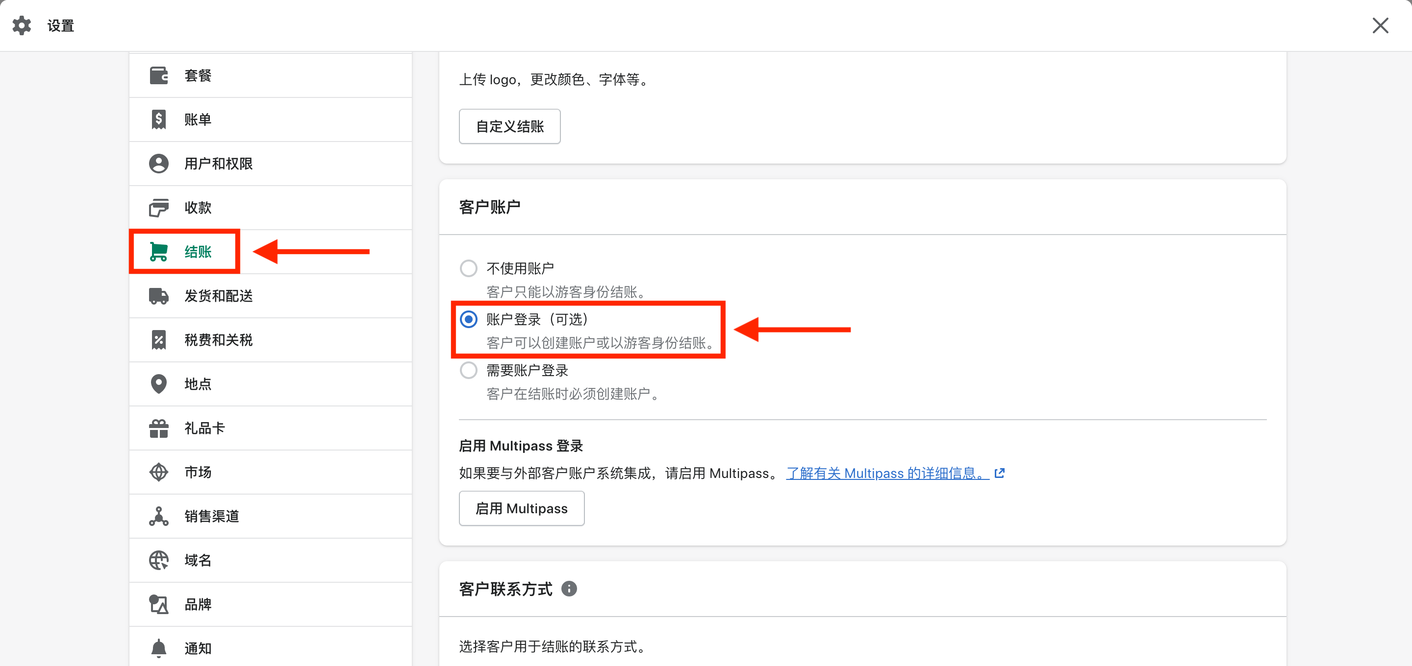Close the settings dialog with the X
Screen dimensions: 1412x666
[1380, 25]
